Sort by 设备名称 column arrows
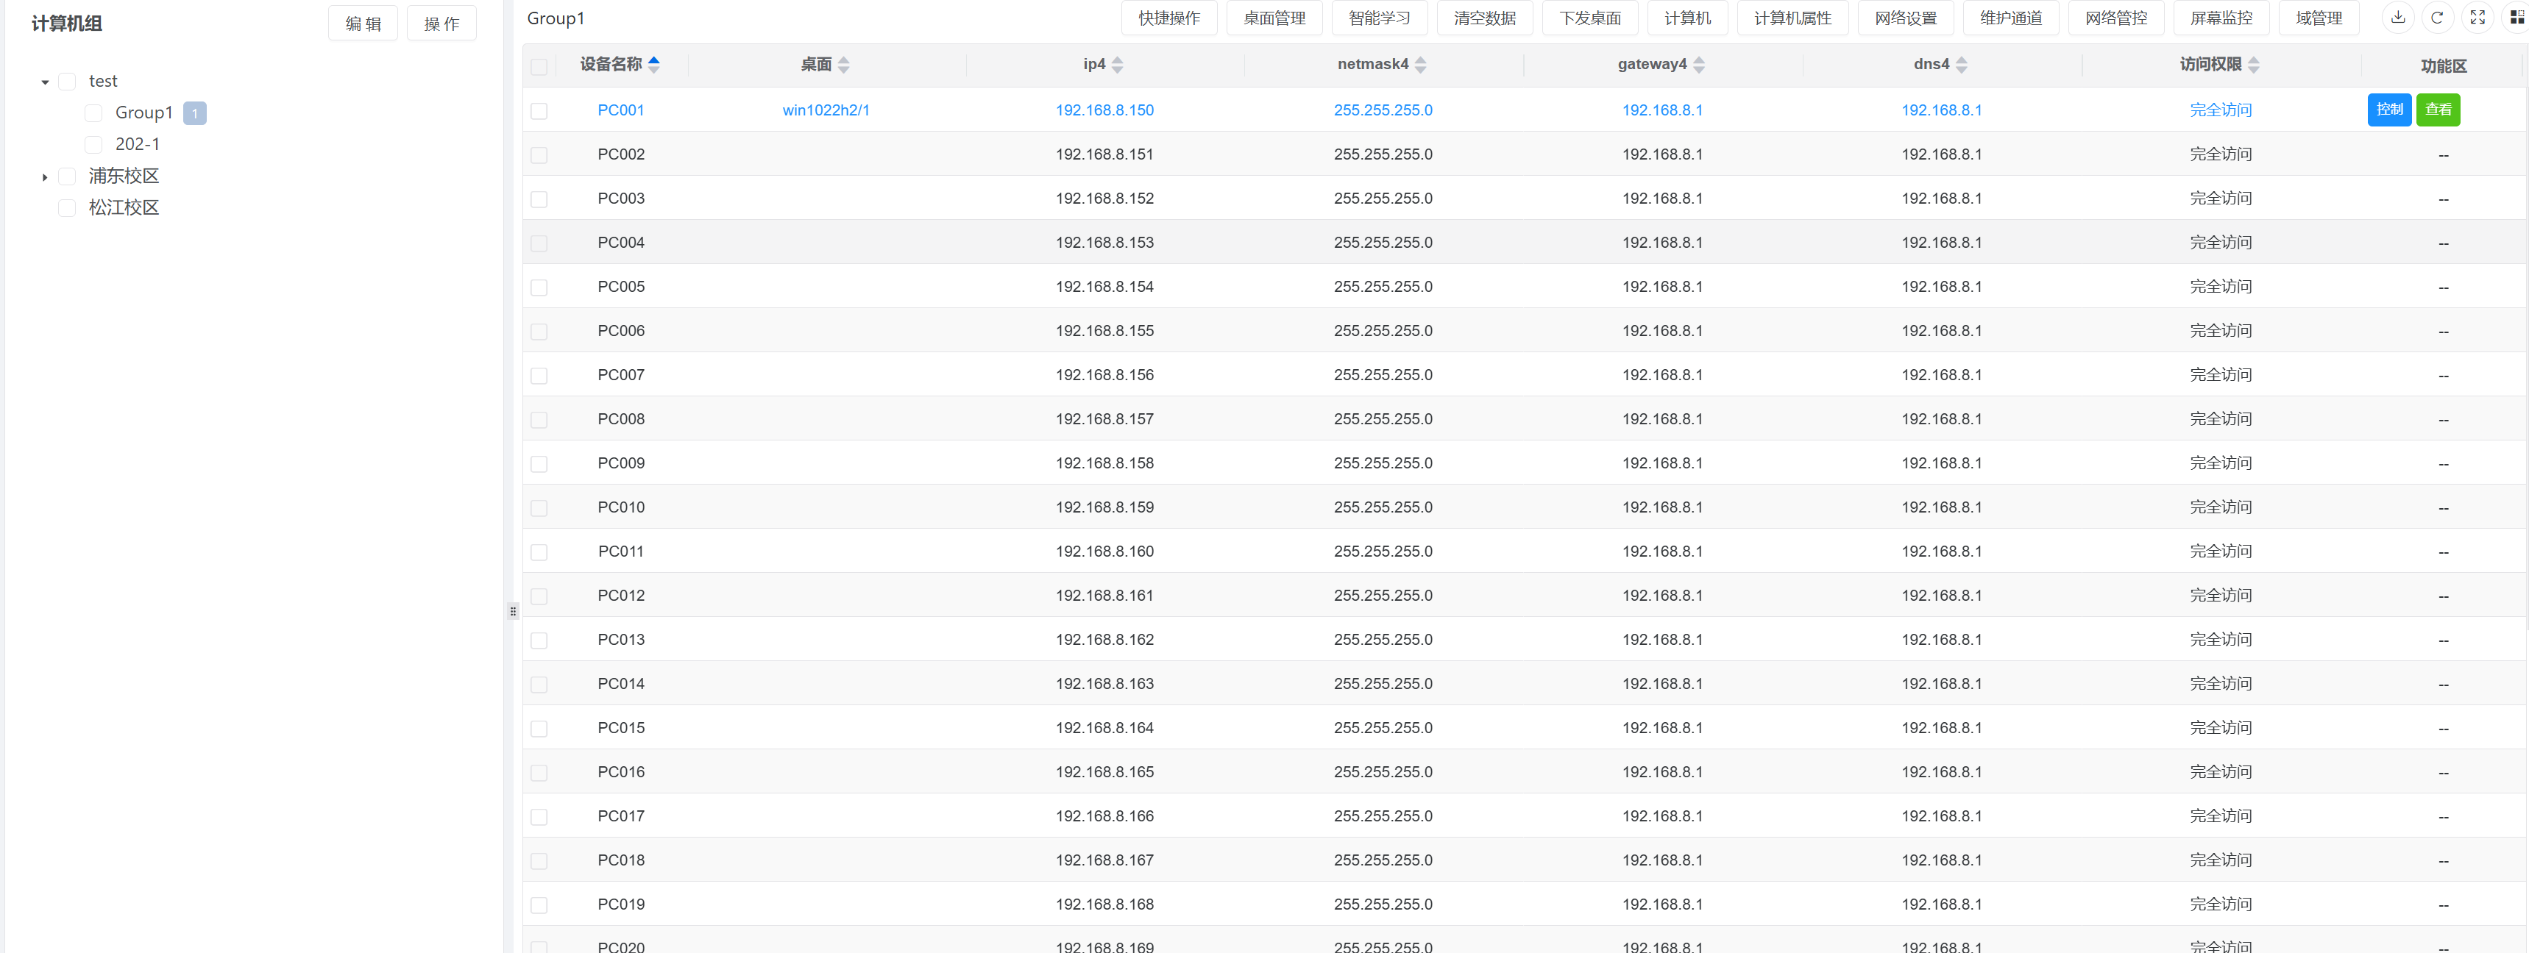 pos(654,65)
